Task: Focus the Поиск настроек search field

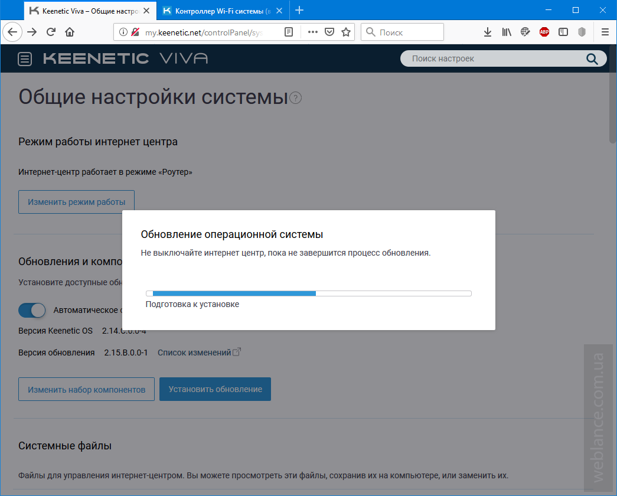Action: 498,58
